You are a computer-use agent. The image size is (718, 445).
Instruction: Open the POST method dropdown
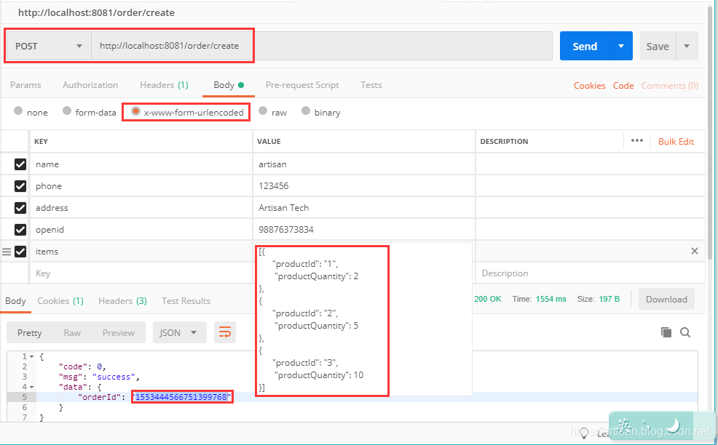(49, 46)
